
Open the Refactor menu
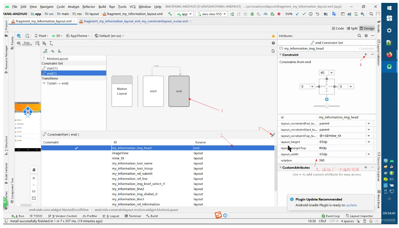point(89,7)
